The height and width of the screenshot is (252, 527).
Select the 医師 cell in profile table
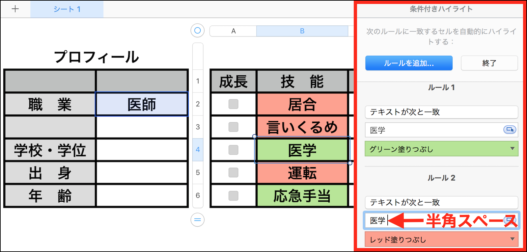tap(142, 105)
